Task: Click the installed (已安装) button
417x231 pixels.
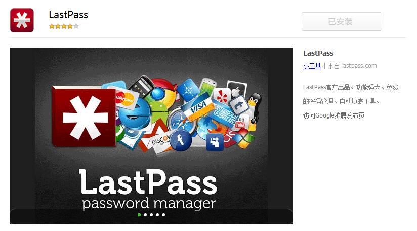Action: 341,21
